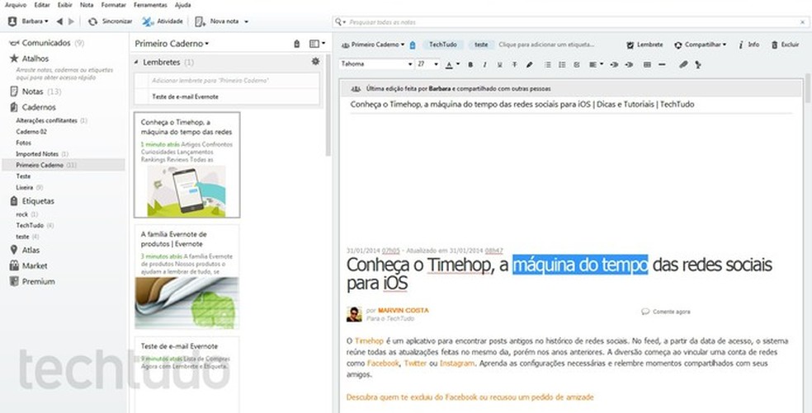Open Primeiro Caderno list header dropdown

(x=172, y=44)
